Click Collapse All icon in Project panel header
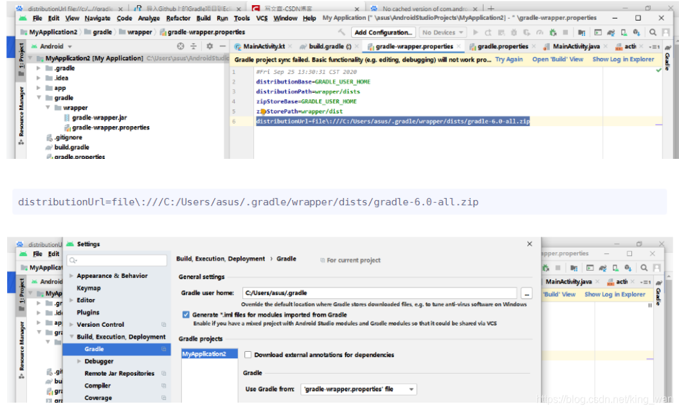The width and height of the screenshot is (679, 411). 194,46
